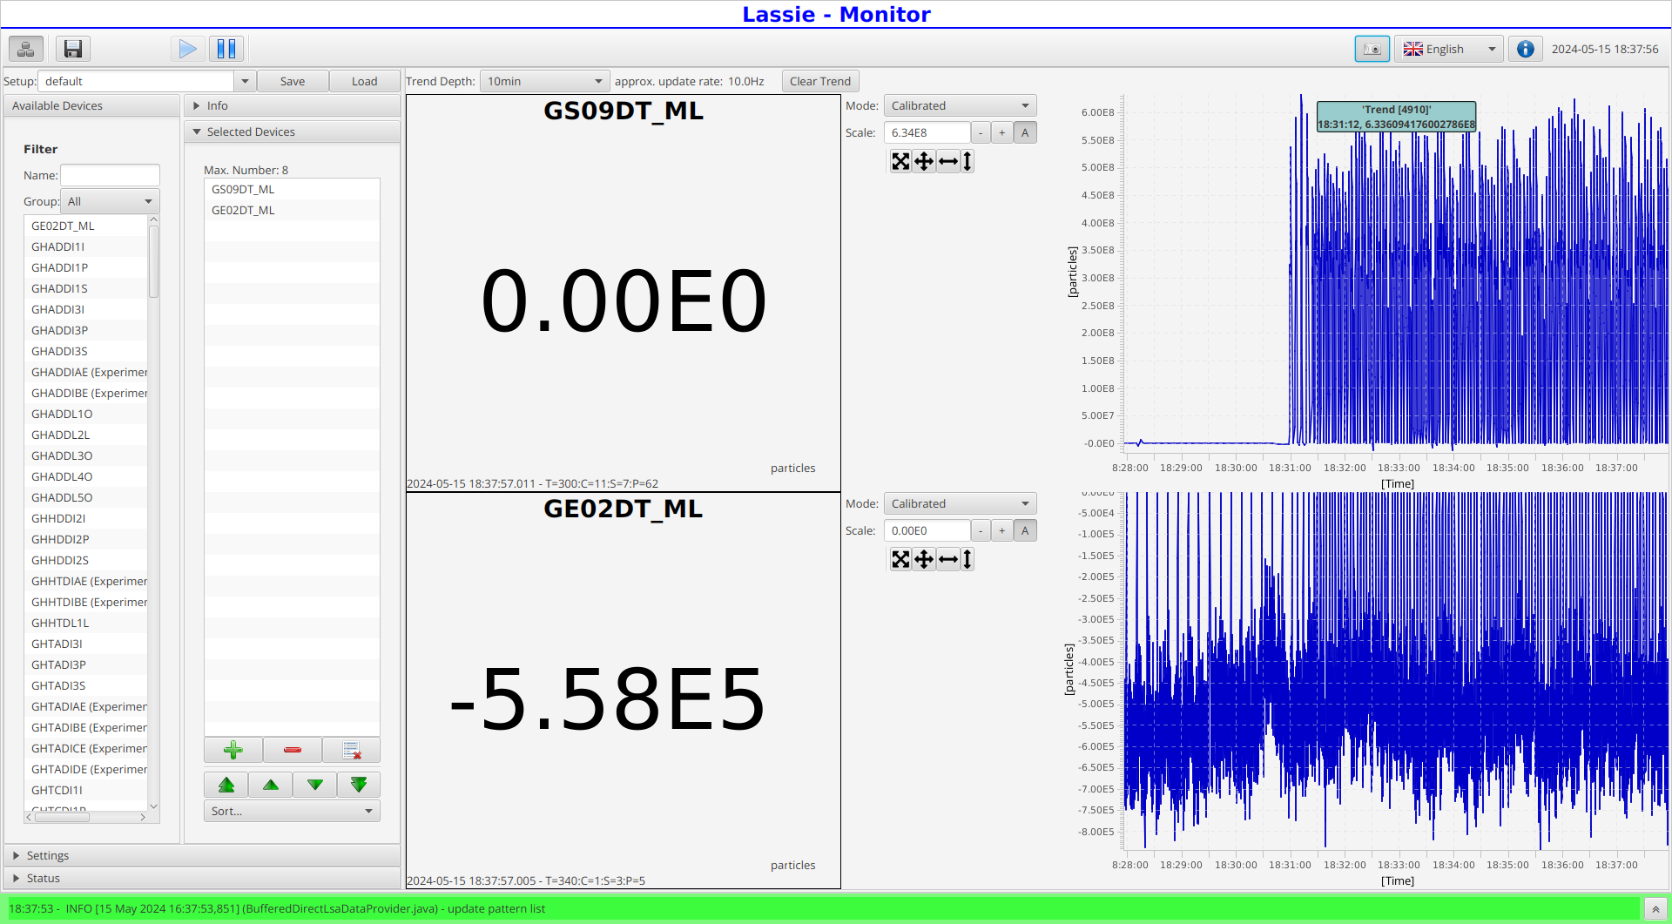The height and width of the screenshot is (924, 1672).
Task: Select GHADDI3P in available devices
Action: click(86, 330)
